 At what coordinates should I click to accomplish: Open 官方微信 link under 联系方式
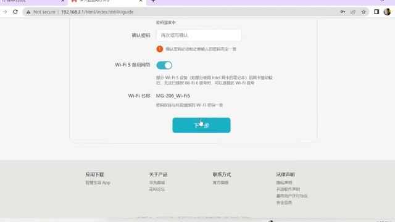(221, 183)
